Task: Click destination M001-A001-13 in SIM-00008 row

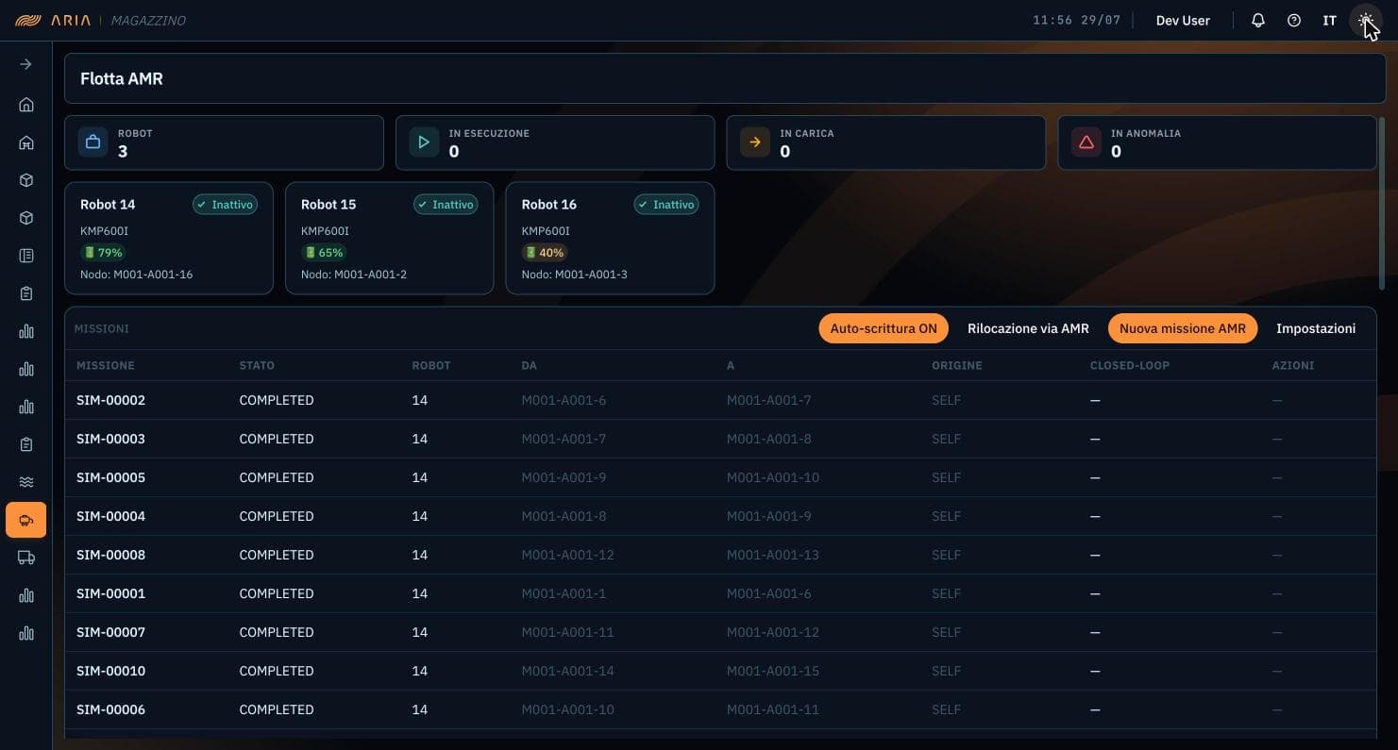Action: (x=773, y=555)
